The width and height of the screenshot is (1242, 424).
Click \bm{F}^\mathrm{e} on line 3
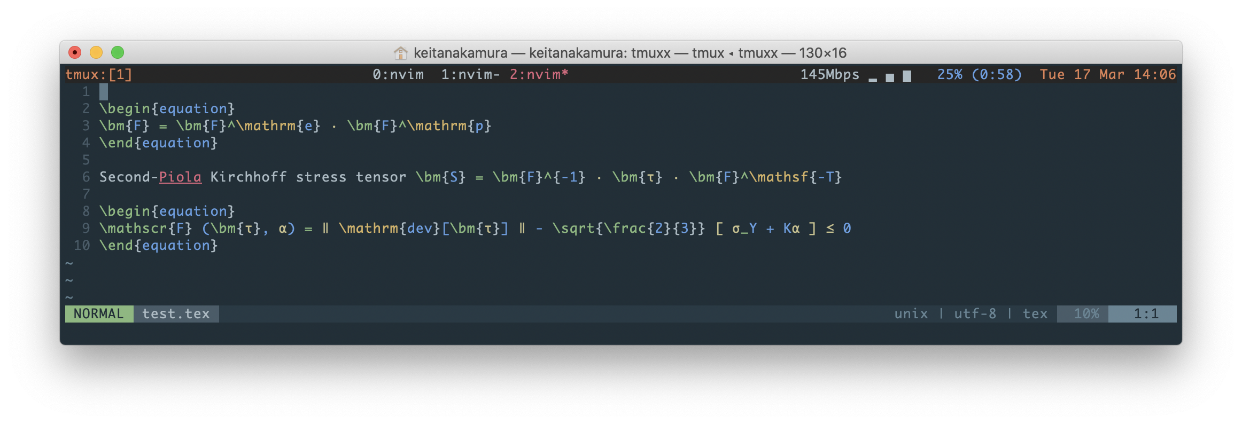click(249, 125)
